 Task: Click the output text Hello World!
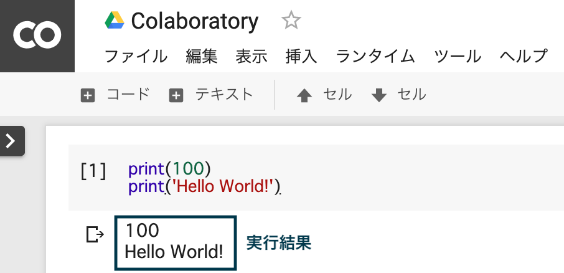tap(174, 252)
